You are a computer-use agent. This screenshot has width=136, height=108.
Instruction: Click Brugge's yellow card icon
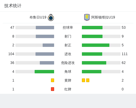pyautogui.click(x=52, y=80)
